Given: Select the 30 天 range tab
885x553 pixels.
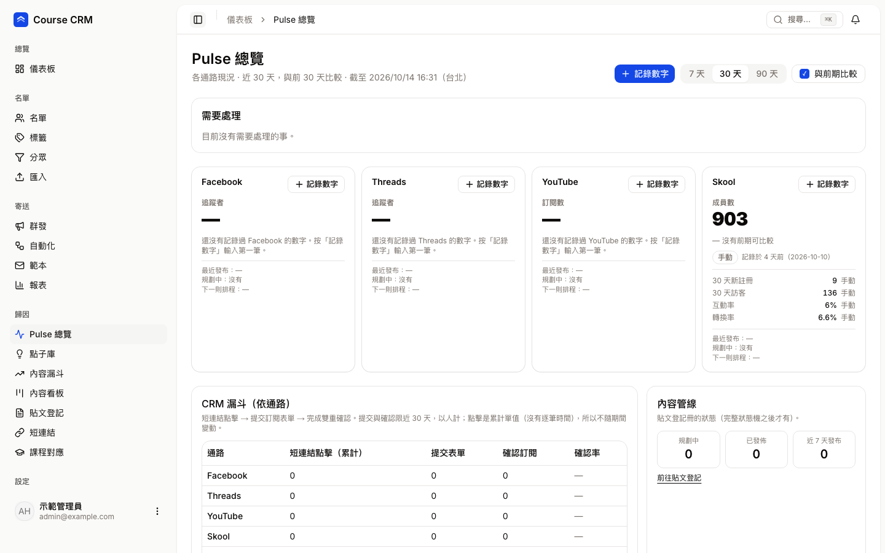Looking at the screenshot, I should (730, 74).
